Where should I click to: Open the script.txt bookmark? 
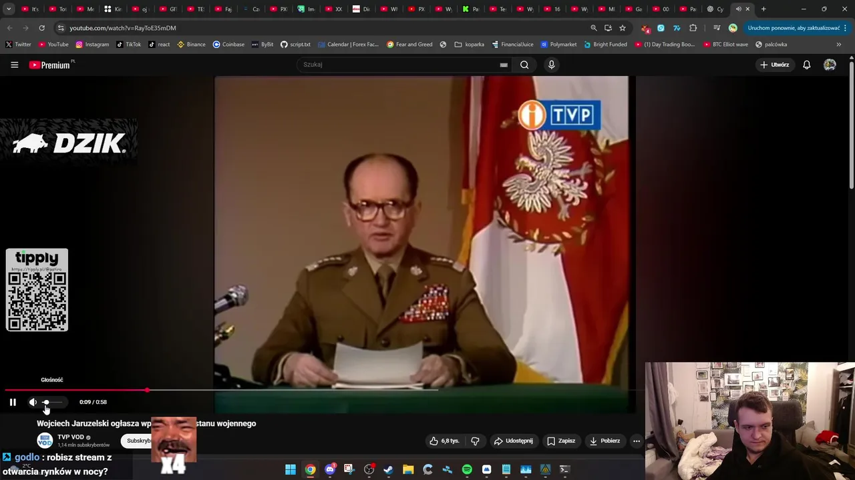pyautogui.click(x=295, y=45)
